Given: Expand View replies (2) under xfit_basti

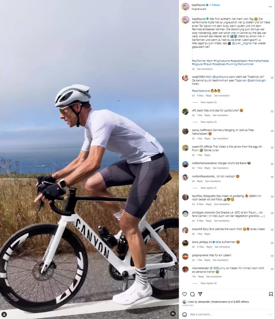Looking at the screenshot, I should pyautogui.click(x=208, y=122).
